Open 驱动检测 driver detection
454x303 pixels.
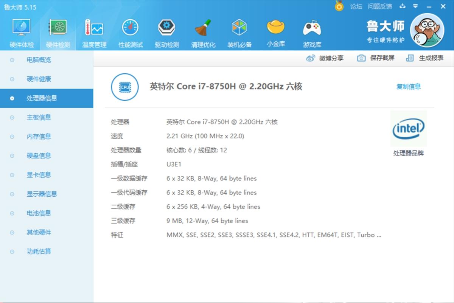point(166,31)
